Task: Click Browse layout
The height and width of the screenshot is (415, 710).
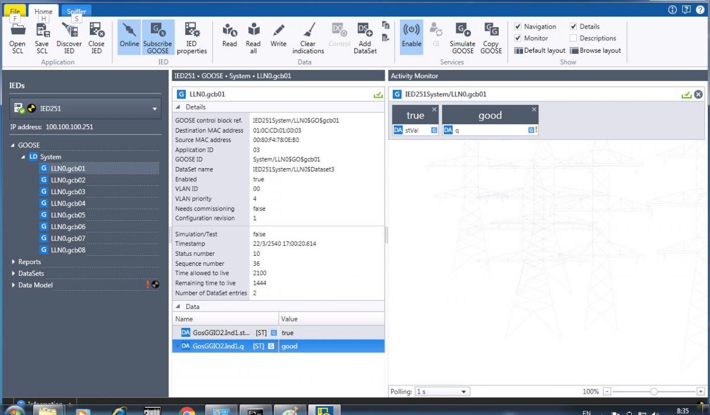Action: click(x=595, y=50)
